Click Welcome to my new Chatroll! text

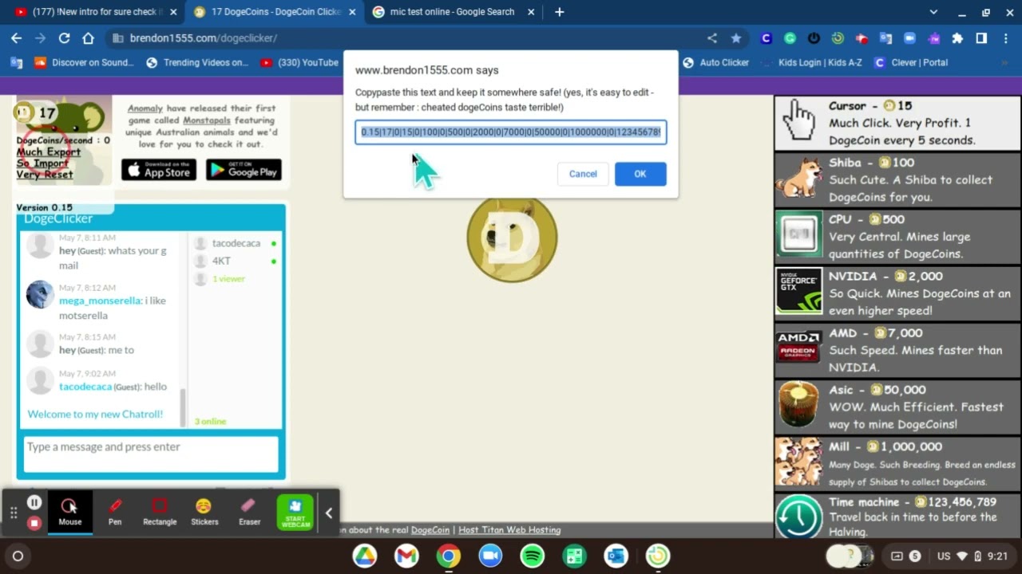coord(95,414)
